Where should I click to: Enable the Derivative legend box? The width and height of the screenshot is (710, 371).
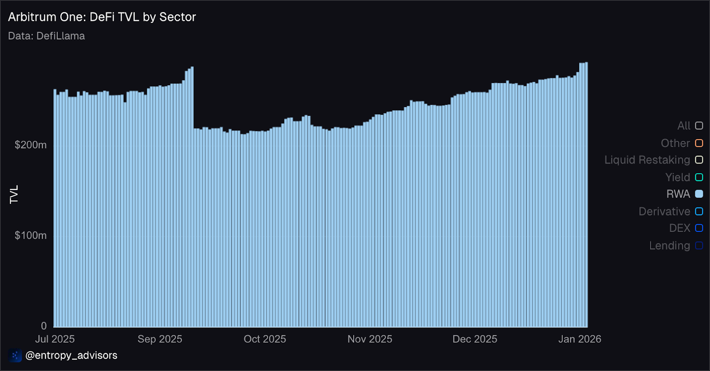699,211
